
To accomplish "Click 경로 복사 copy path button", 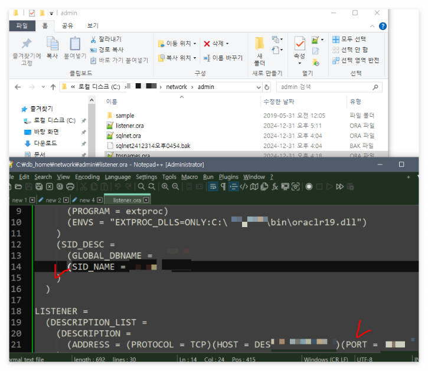I will [x=107, y=50].
